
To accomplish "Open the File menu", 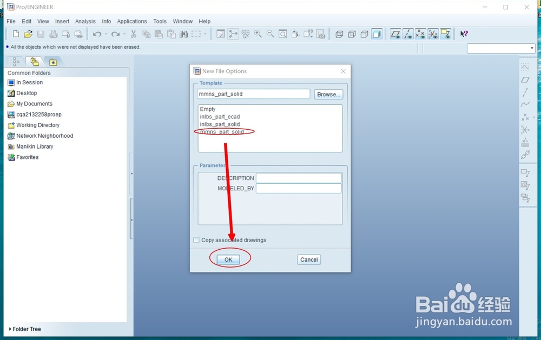I will tap(11, 22).
